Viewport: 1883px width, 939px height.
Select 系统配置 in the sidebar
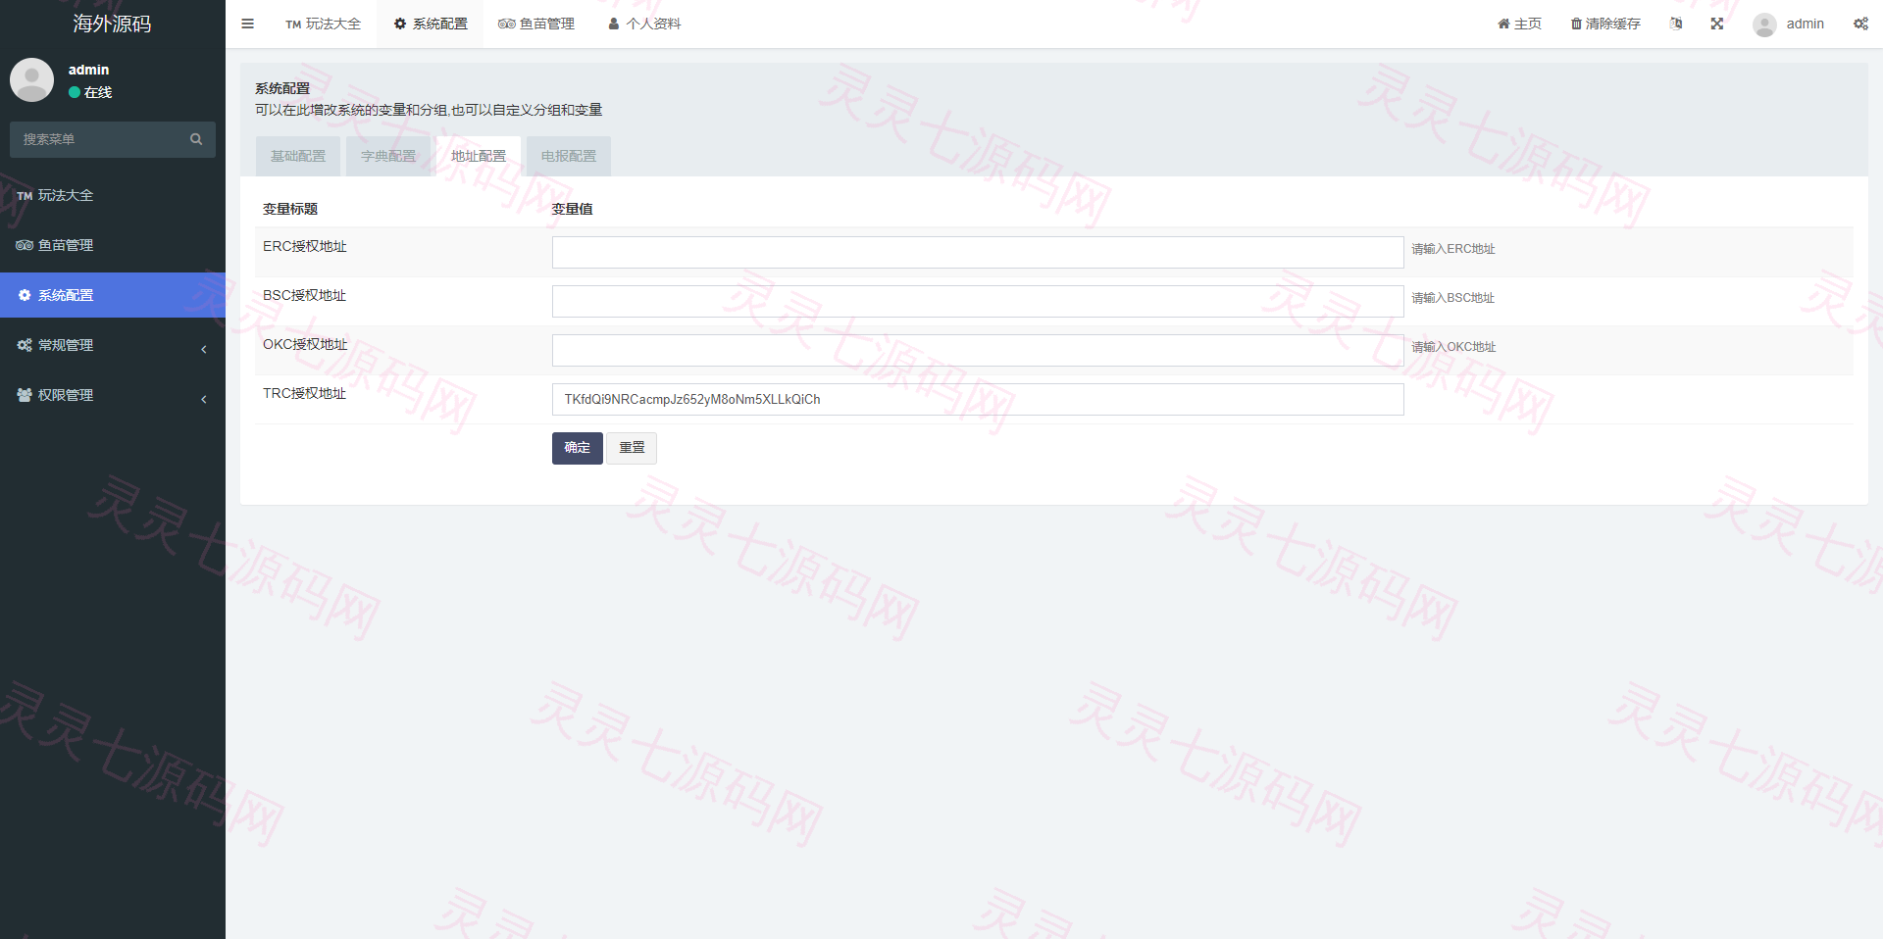coord(113,295)
